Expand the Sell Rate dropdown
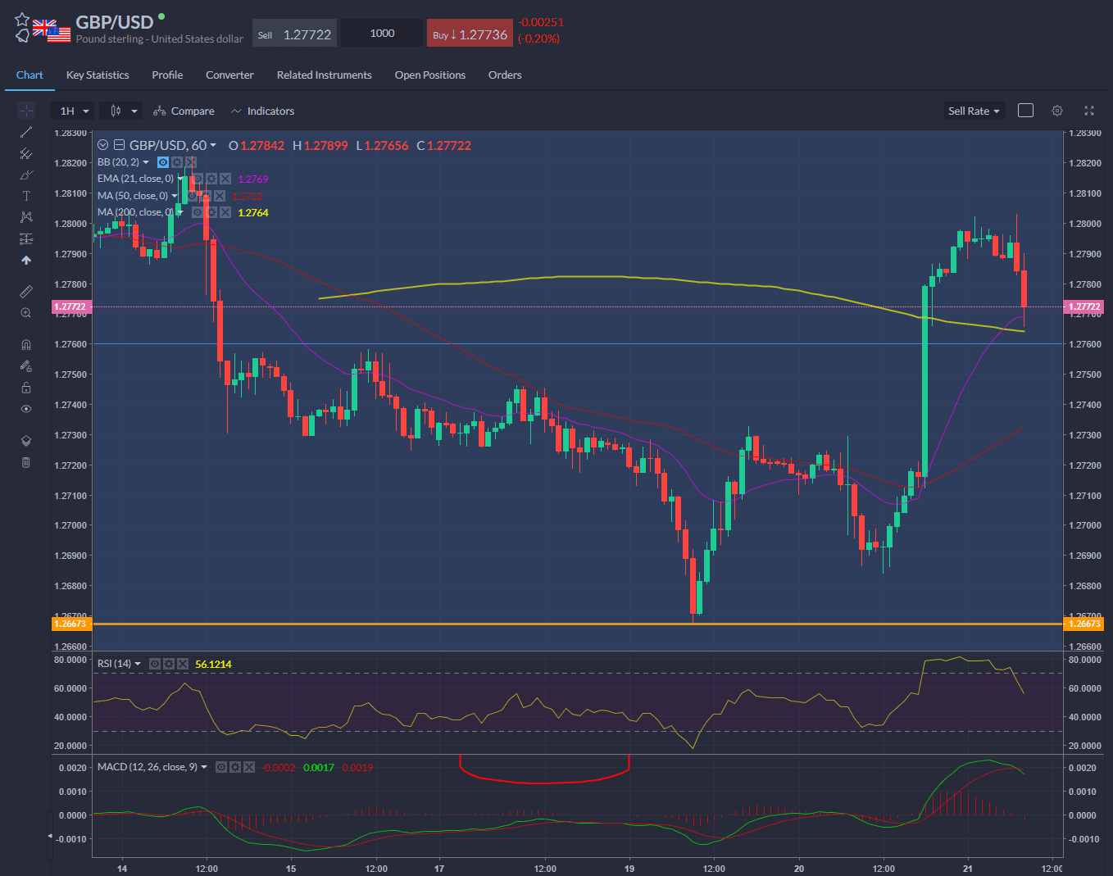 [x=974, y=111]
